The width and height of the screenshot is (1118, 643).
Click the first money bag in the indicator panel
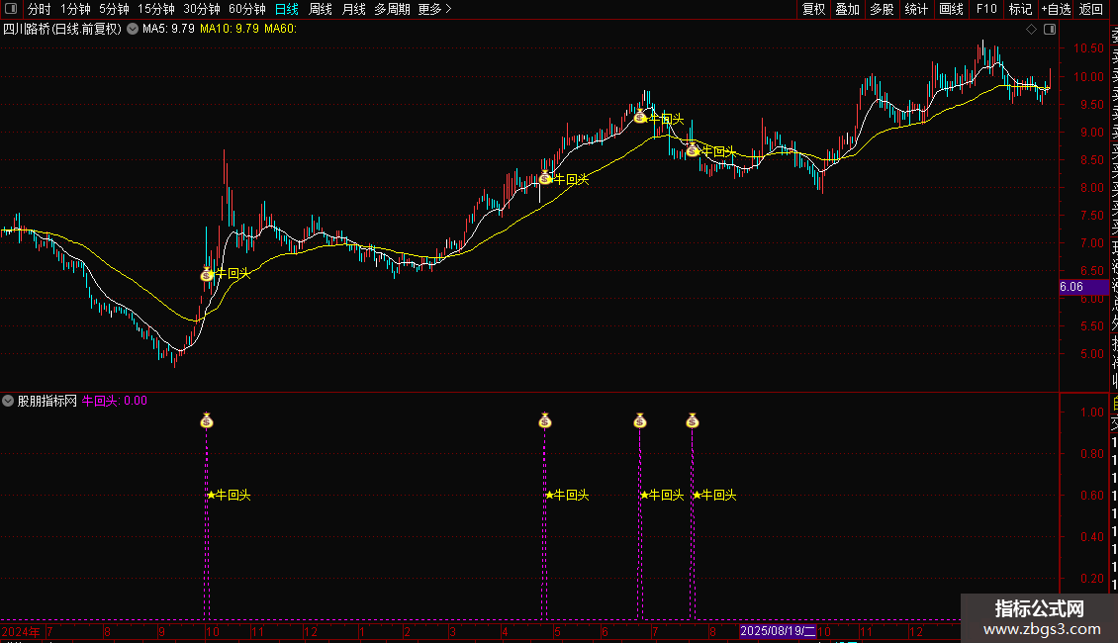207,420
